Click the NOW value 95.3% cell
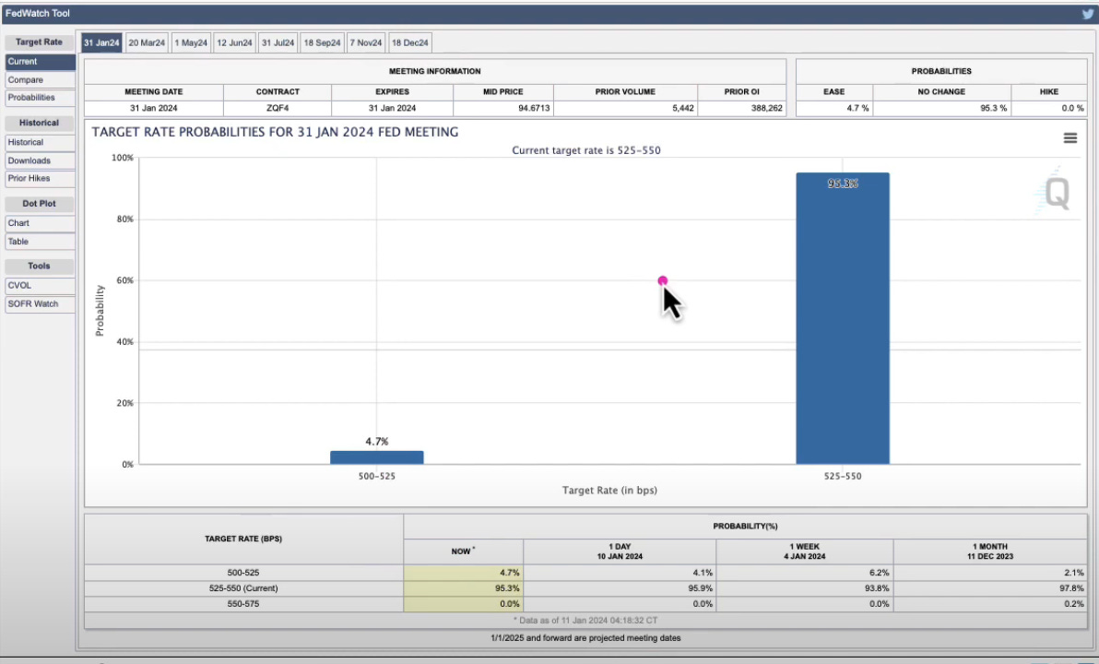Screen dimensions: 1099x664 click(463, 588)
